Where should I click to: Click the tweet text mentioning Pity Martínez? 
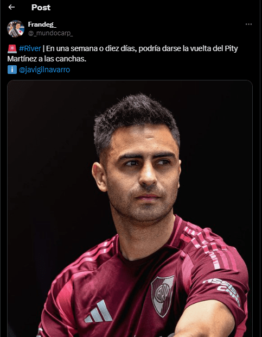click(123, 54)
